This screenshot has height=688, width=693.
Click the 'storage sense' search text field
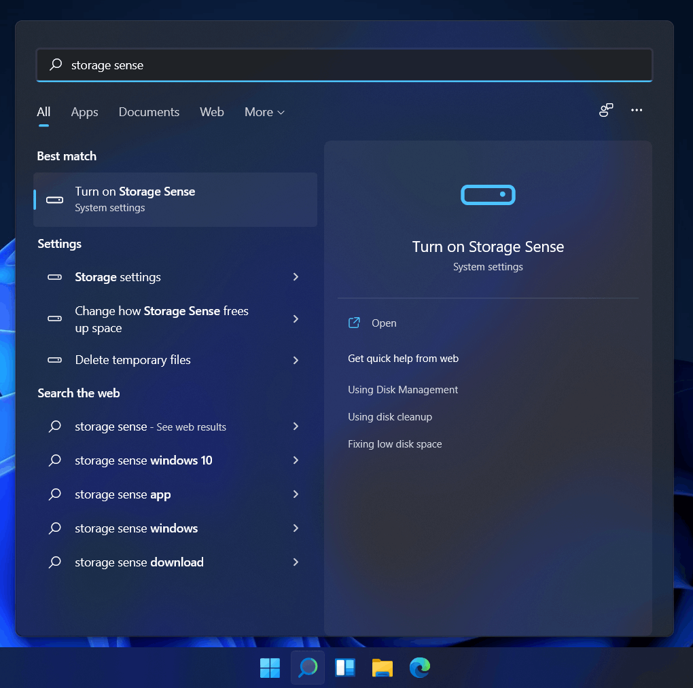pos(344,65)
